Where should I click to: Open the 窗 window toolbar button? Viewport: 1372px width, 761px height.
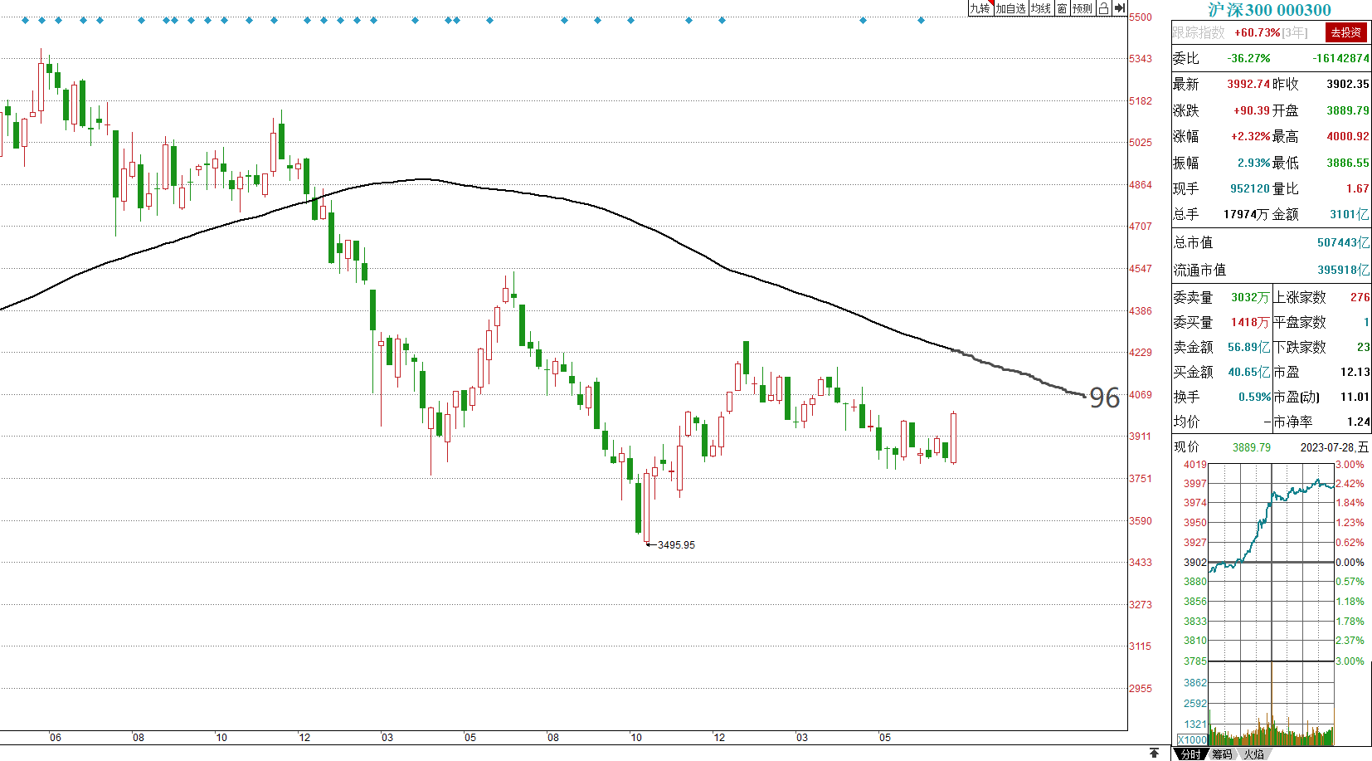(x=1062, y=8)
